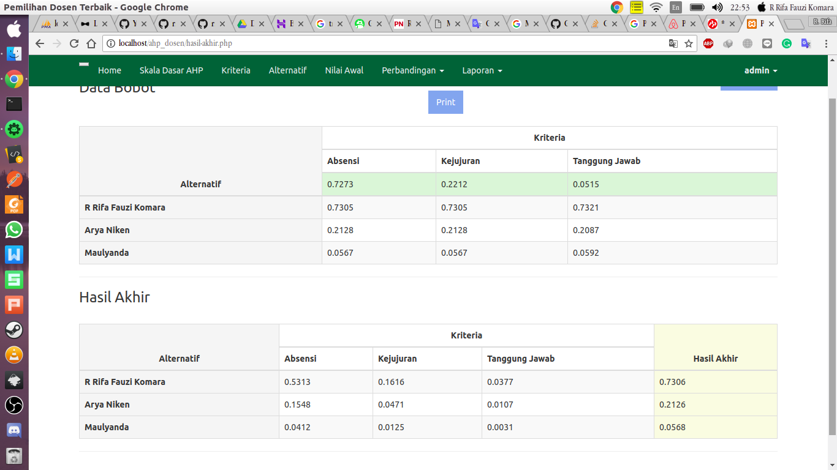Bookmark this page with the star

click(689, 43)
